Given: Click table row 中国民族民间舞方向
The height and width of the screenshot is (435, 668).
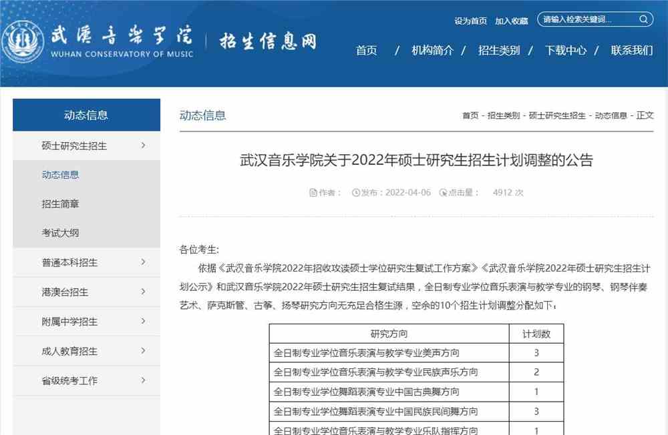Looking at the screenshot, I should (x=416, y=411).
